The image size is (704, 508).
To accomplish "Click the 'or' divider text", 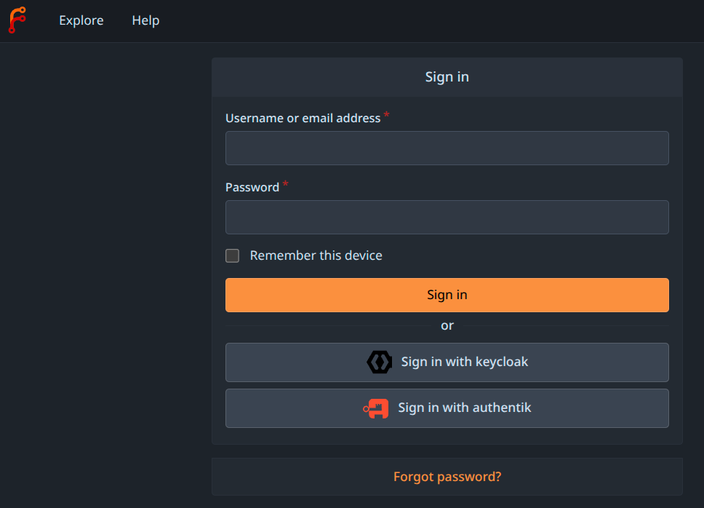I will 447,325.
